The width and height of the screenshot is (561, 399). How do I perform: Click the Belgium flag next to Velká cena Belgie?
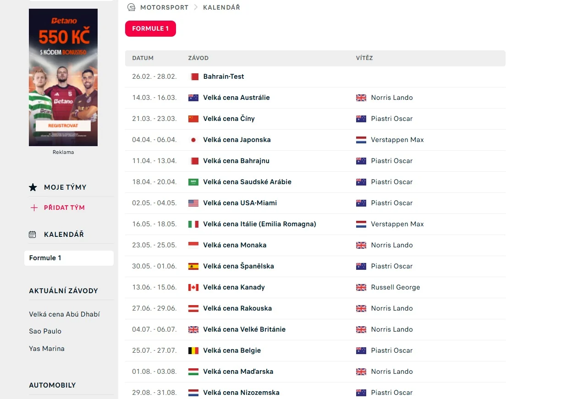193,350
